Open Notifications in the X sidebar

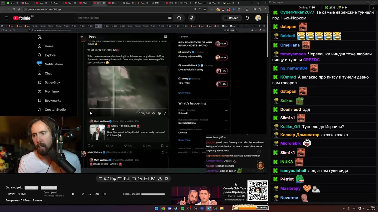[x=50, y=64]
